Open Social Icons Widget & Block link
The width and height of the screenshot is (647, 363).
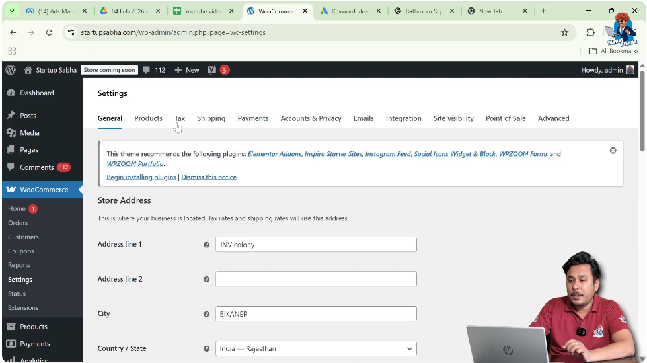pos(455,154)
